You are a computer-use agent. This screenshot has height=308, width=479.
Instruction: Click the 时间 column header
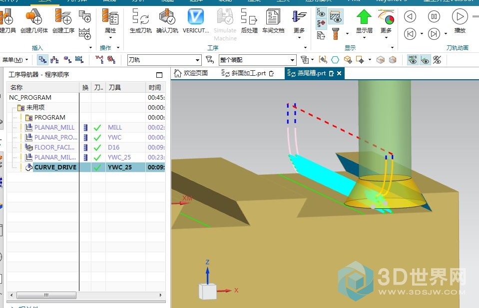click(155, 88)
